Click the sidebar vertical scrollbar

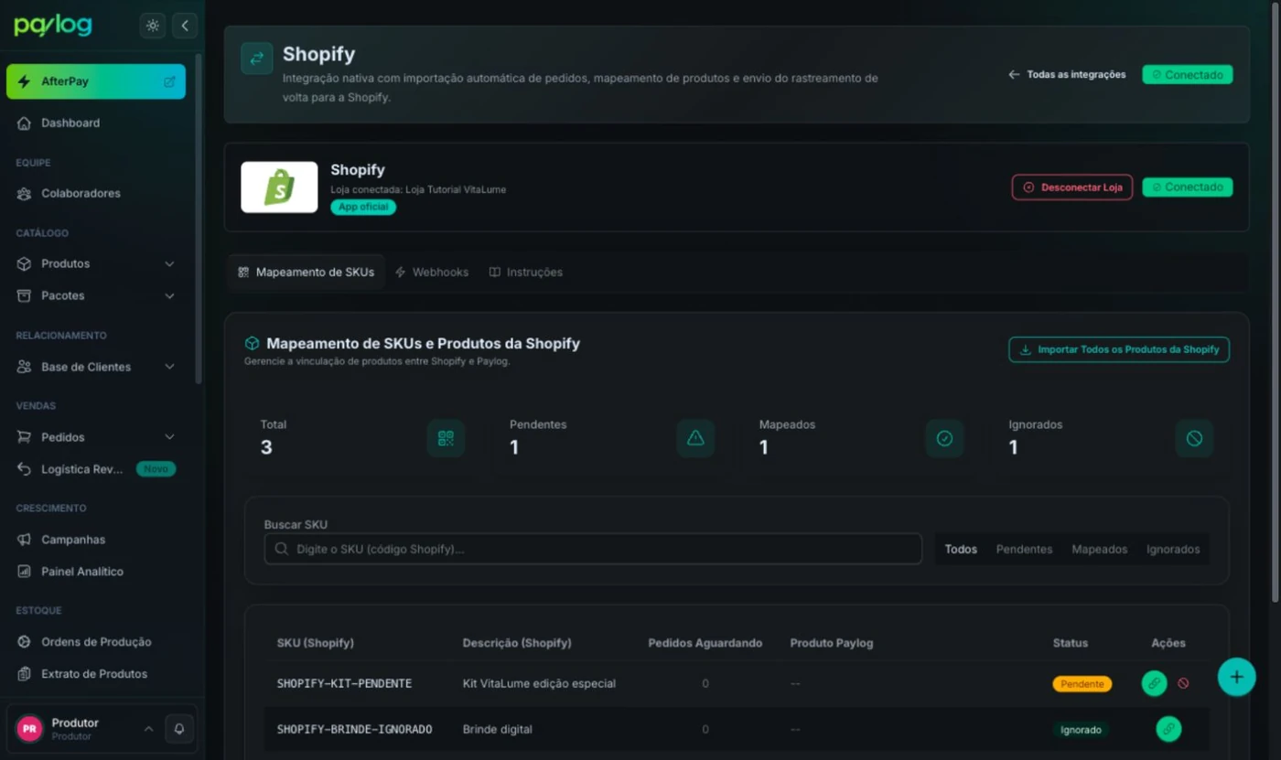click(x=199, y=219)
